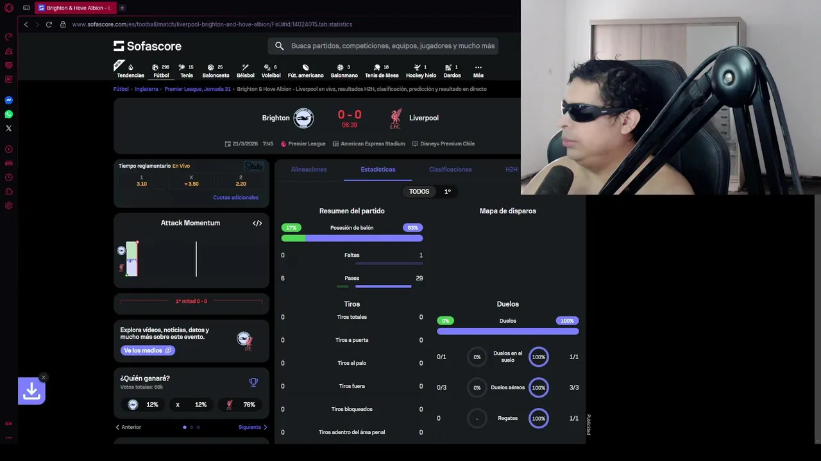The image size is (821, 461).
Task: Click draw odds 3.50
Action: pos(191,181)
